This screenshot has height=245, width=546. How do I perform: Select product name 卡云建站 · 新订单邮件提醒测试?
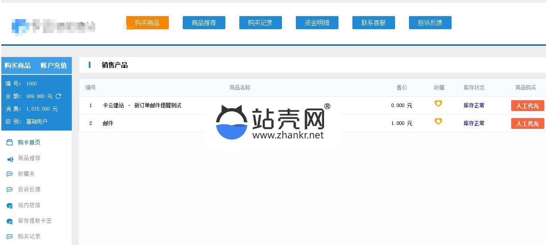pos(142,105)
